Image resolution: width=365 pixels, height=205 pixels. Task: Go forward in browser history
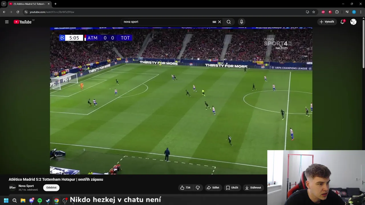[x=11, y=12]
